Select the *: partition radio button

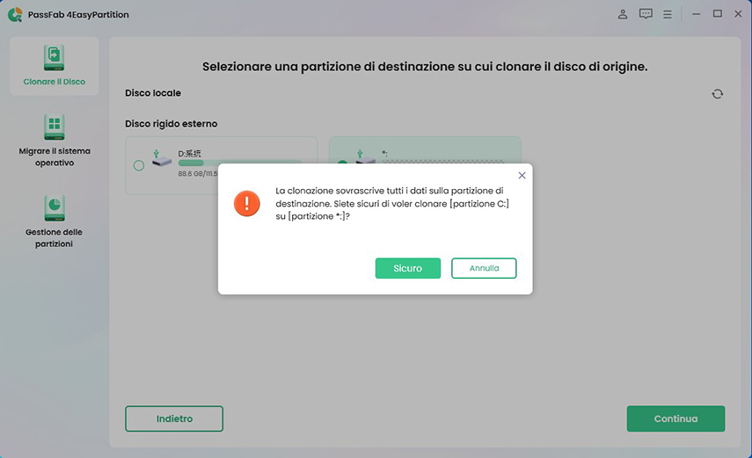pyautogui.click(x=342, y=164)
